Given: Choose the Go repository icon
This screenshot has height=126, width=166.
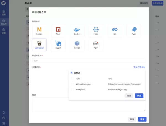Looking at the screenshot, I should coord(115,31).
